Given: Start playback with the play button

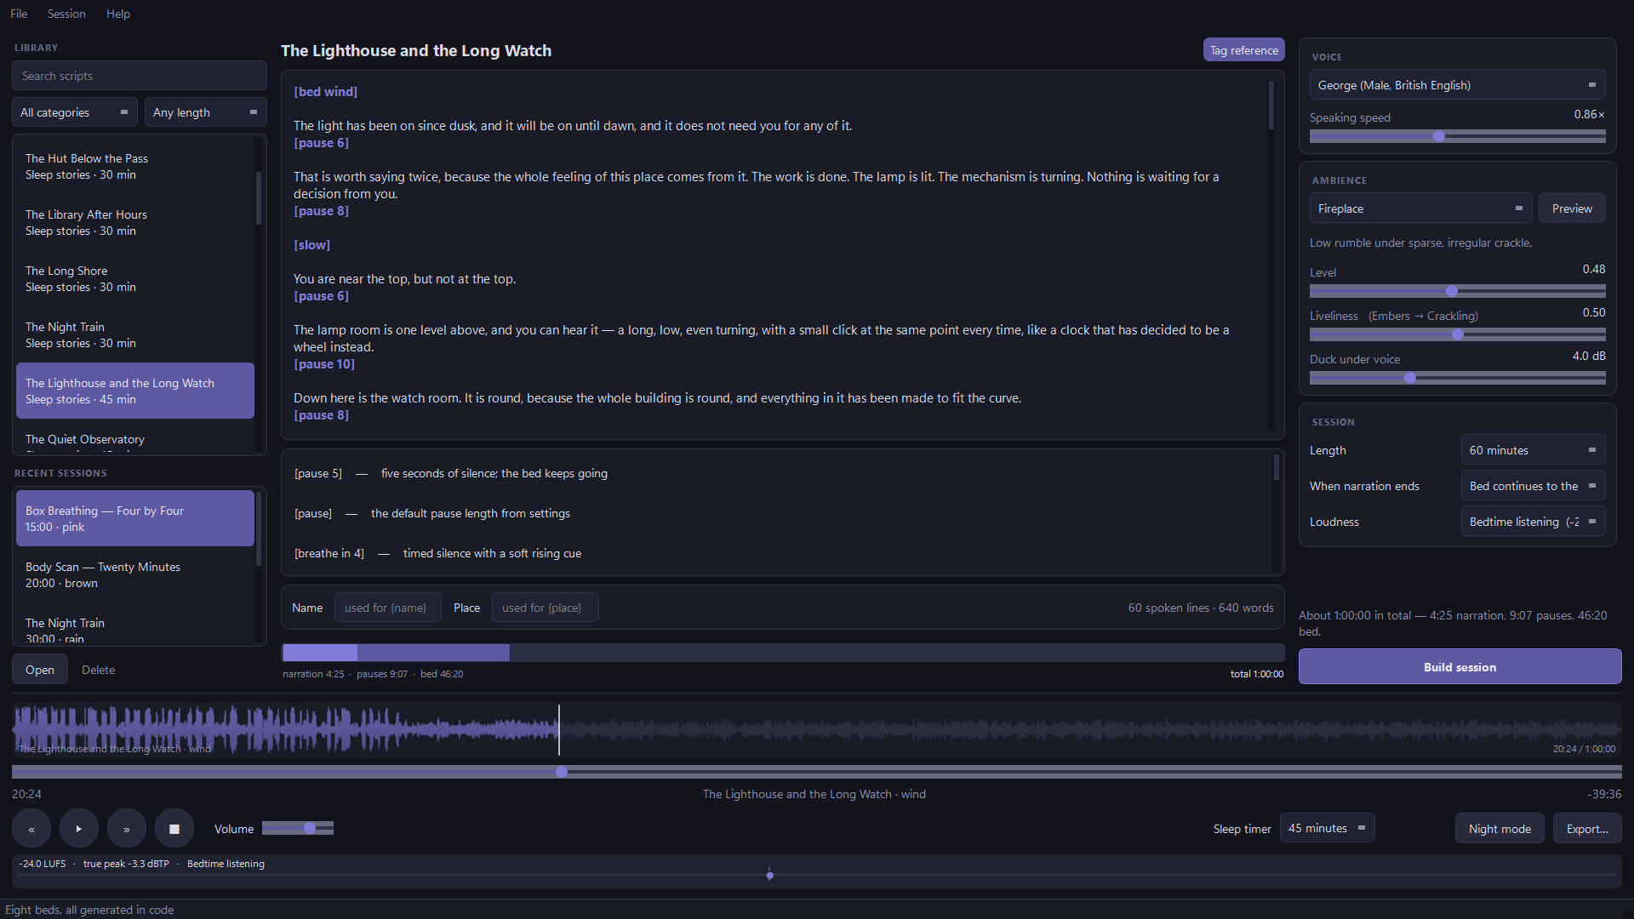Looking at the screenshot, I should coord(79,829).
